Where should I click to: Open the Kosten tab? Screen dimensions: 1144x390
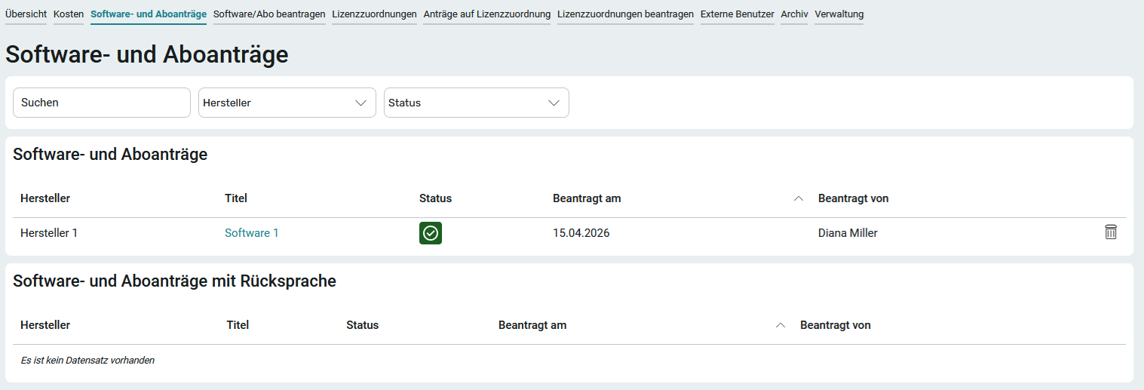(x=69, y=14)
